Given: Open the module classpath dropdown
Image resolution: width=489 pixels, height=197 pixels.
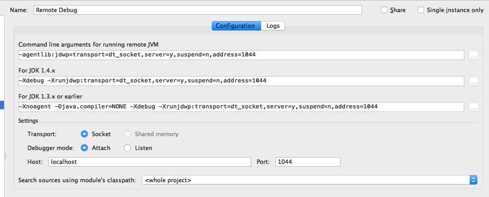Looking at the screenshot, I should tap(309, 180).
